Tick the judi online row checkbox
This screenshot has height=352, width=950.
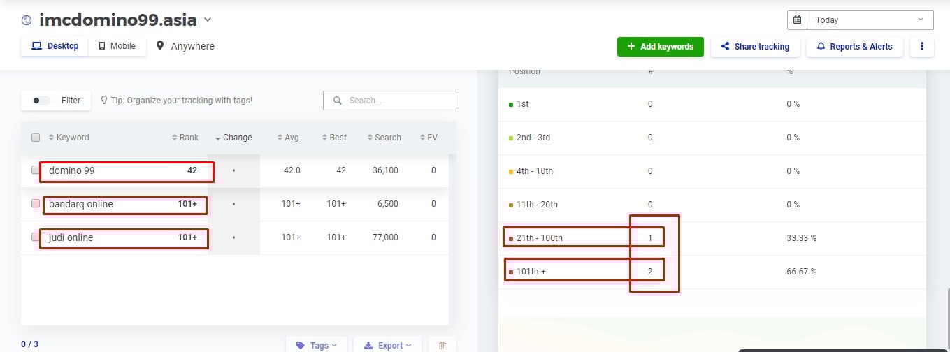36,237
